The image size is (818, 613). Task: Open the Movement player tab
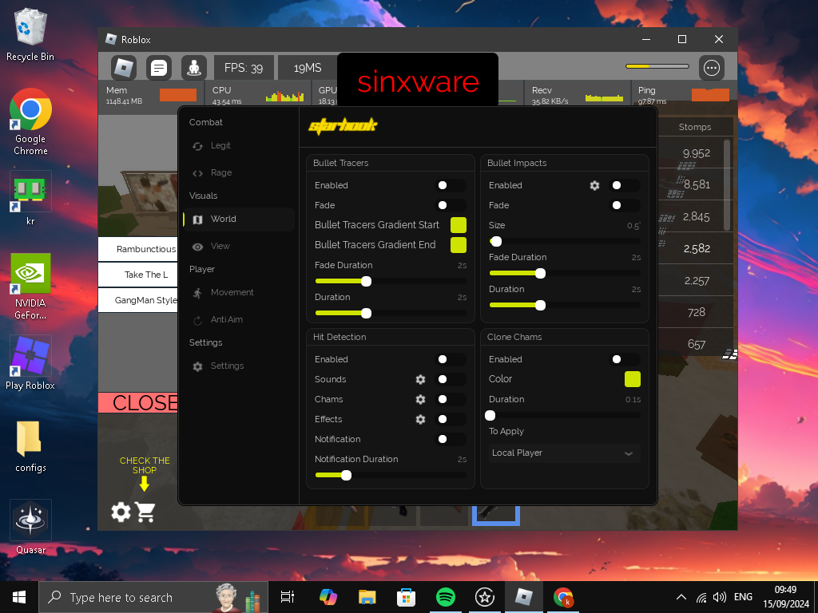(x=239, y=293)
